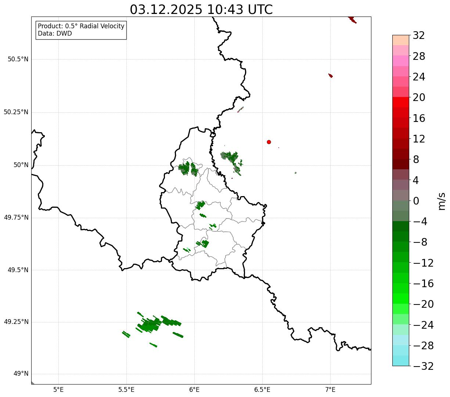Click the 6°E longitude axis label
450x397 pixels.
click(194, 390)
